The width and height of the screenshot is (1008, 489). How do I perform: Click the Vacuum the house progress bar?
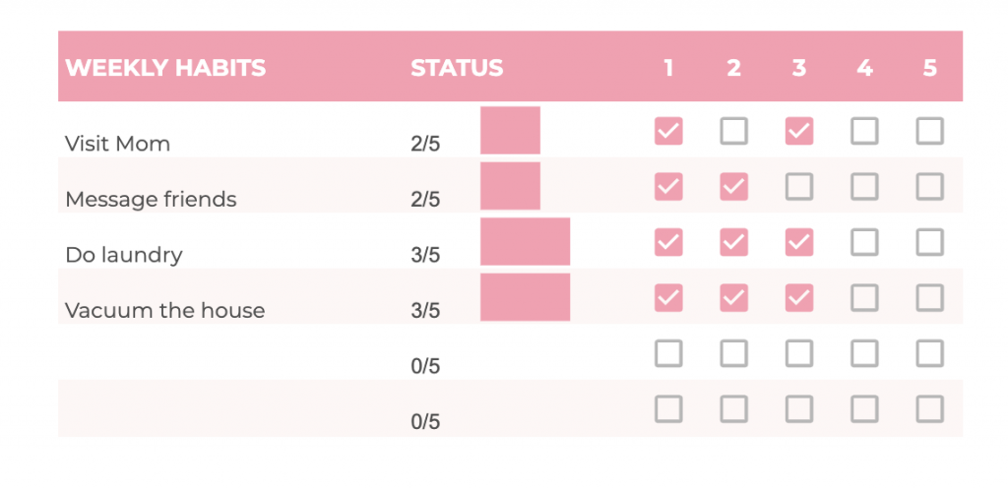click(x=526, y=297)
